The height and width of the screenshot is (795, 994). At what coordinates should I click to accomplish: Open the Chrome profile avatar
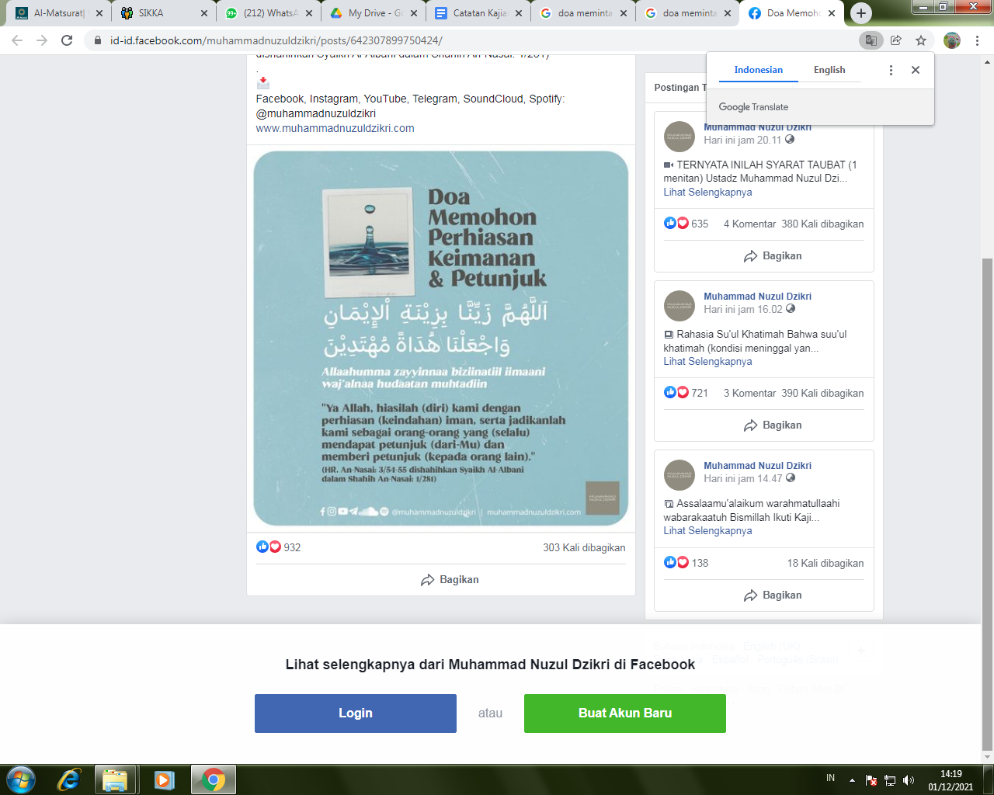pyautogui.click(x=952, y=40)
